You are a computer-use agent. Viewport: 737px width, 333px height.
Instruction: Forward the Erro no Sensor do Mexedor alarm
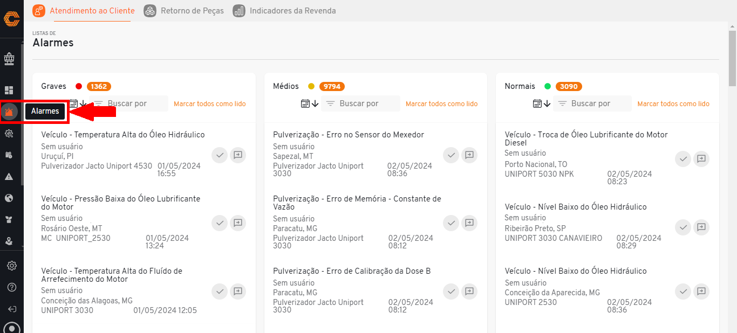pos(470,155)
